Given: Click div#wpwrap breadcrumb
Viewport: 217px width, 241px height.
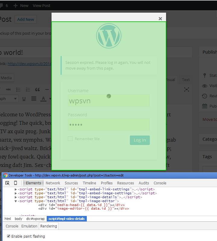Looking at the screenshot, I should click(x=35, y=219).
